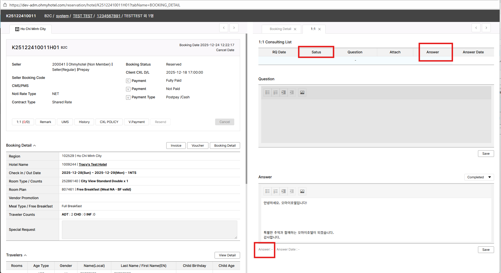Image resolution: width=501 pixels, height=273 pixels.
Task: Open the Completed status dropdown
Action: (x=479, y=177)
